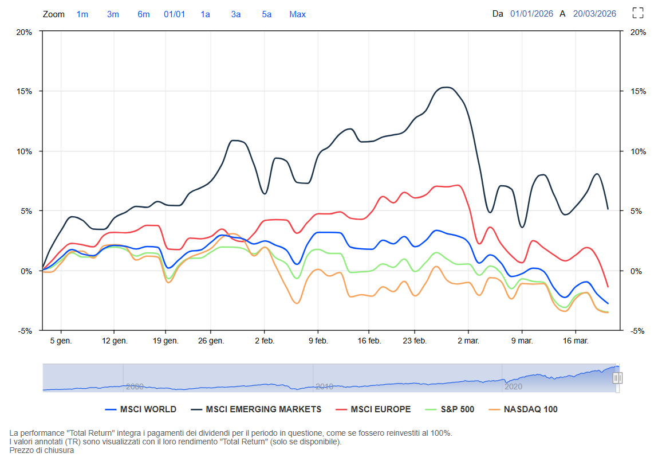Set zoom to 3m range
662x461 pixels.
pyautogui.click(x=113, y=14)
